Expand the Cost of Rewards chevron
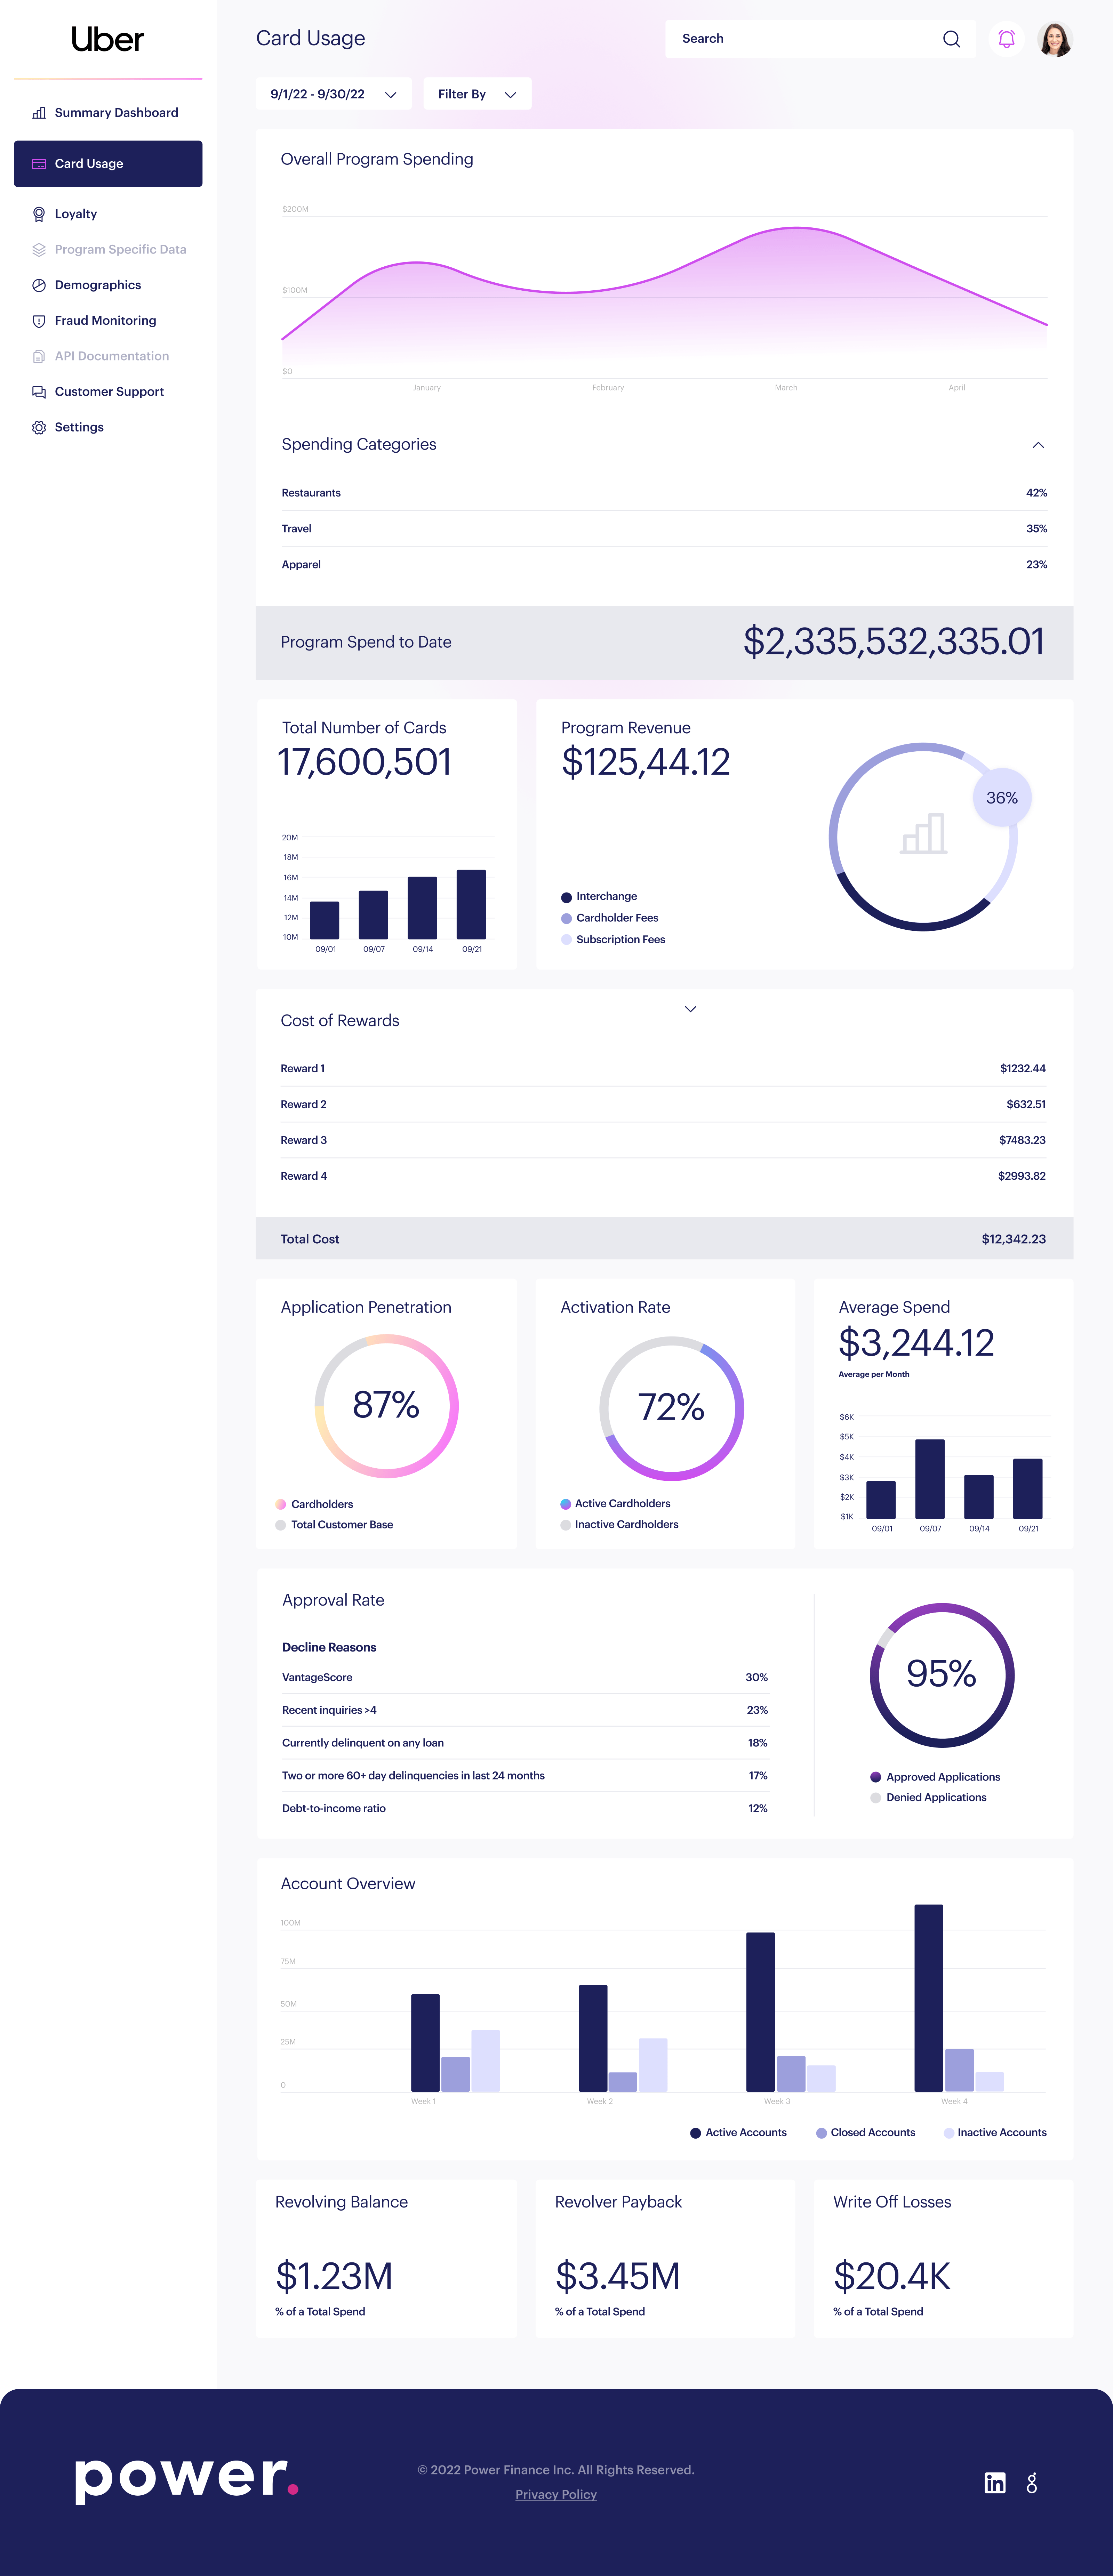1113x2576 pixels. (690, 1009)
